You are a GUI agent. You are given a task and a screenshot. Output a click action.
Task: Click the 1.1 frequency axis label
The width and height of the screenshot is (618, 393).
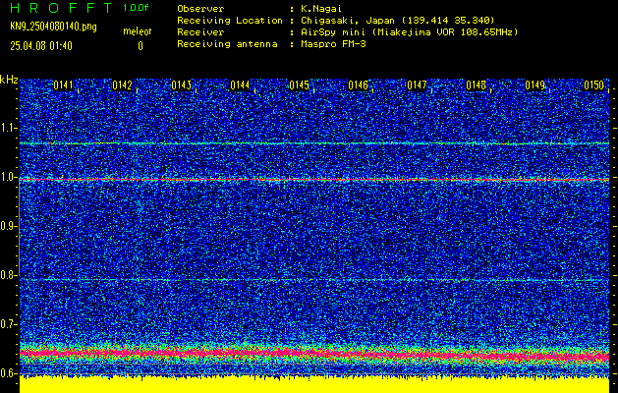8,128
